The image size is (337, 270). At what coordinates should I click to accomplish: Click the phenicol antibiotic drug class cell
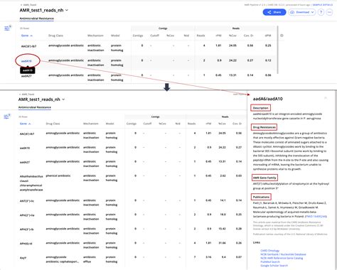point(58,175)
